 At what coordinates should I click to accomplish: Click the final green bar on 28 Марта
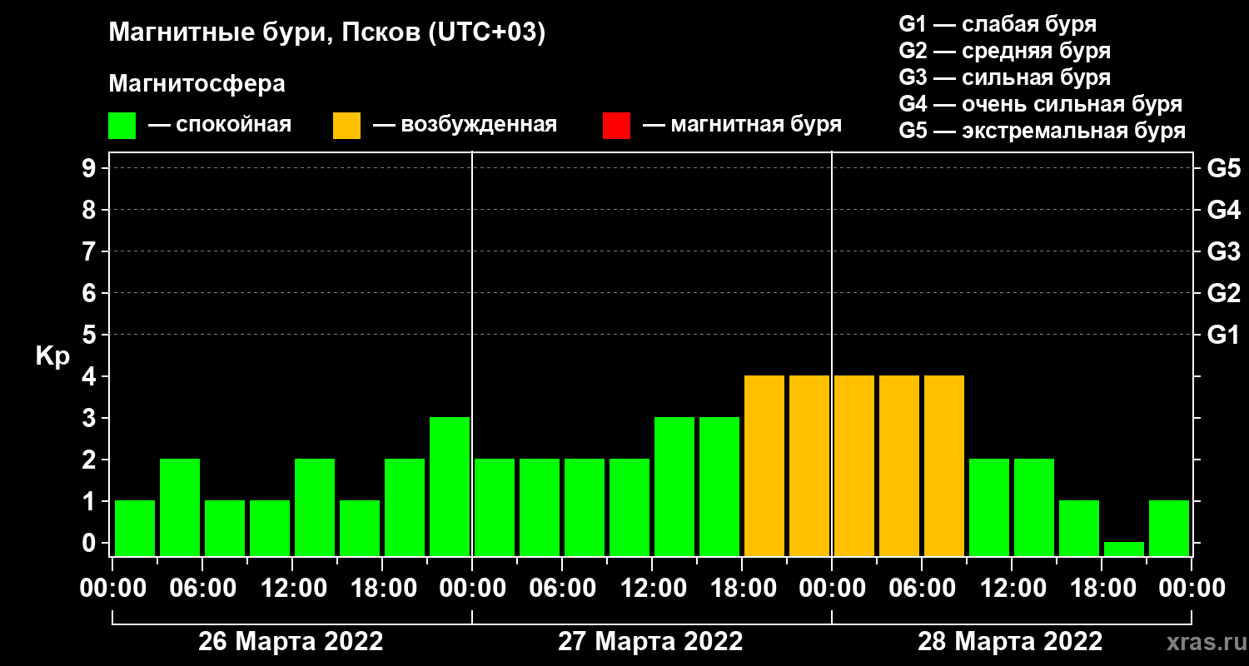pyautogui.click(x=1169, y=528)
